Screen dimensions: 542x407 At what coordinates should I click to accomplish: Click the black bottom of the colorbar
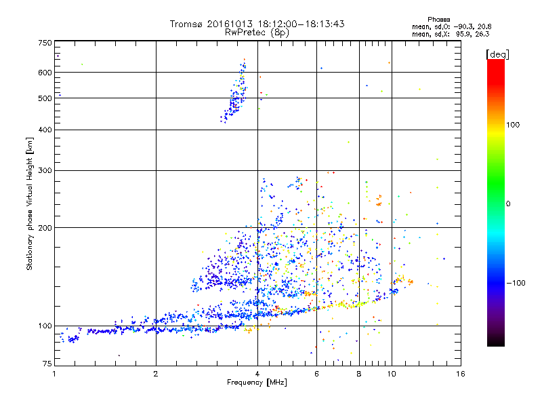click(x=496, y=341)
